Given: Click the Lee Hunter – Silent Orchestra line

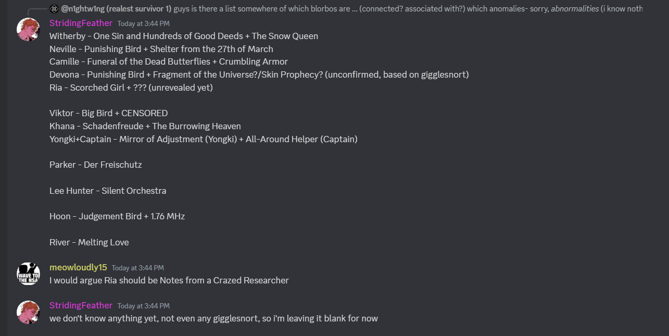Looking at the screenshot, I should tap(108, 191).
